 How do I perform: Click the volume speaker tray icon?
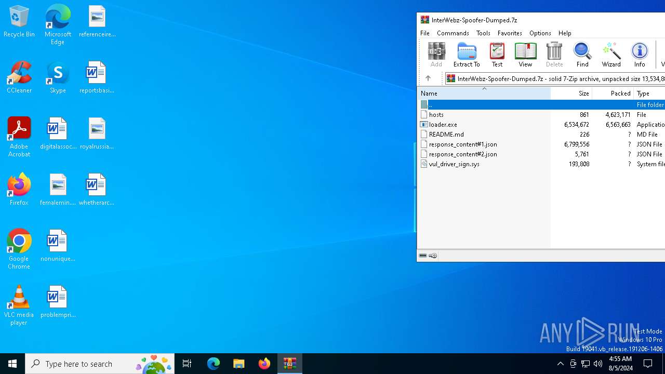[x=598, y=364]
